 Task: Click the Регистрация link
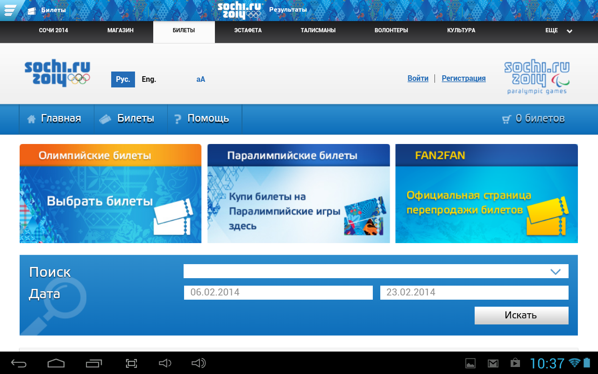(463, 79)
